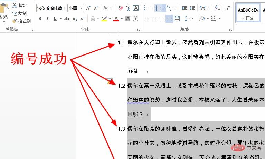The image size is (265, 159).
Task: Click the Center alignment icon
Action: click(x=154, y=19)
